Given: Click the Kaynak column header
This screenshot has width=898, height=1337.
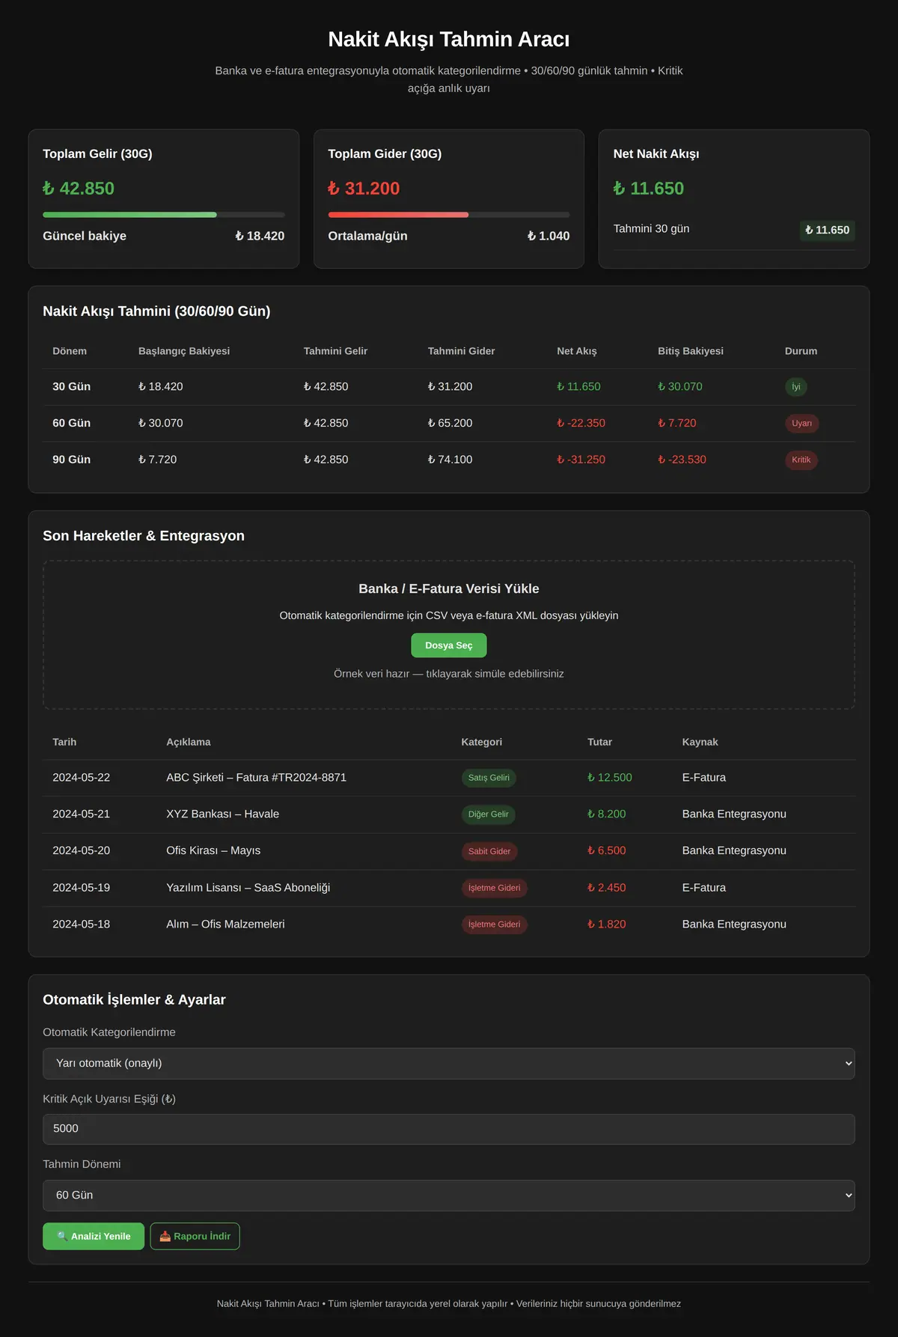Looking at the screenshot, I should (700, 742).
